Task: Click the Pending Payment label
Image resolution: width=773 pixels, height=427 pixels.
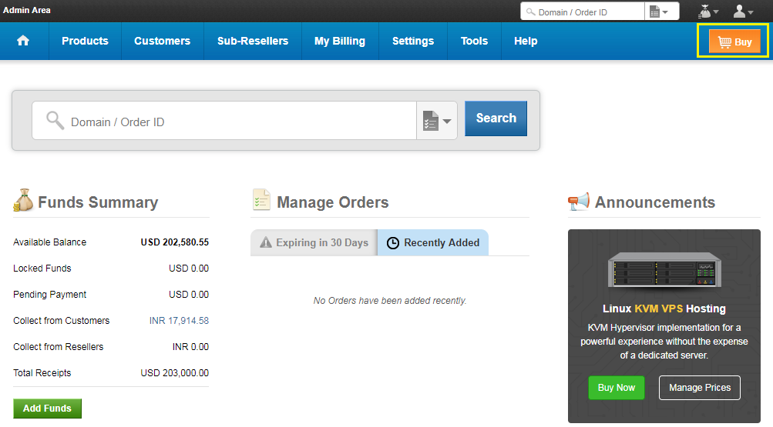Action: pyautogui.click(x=50, y=295)
